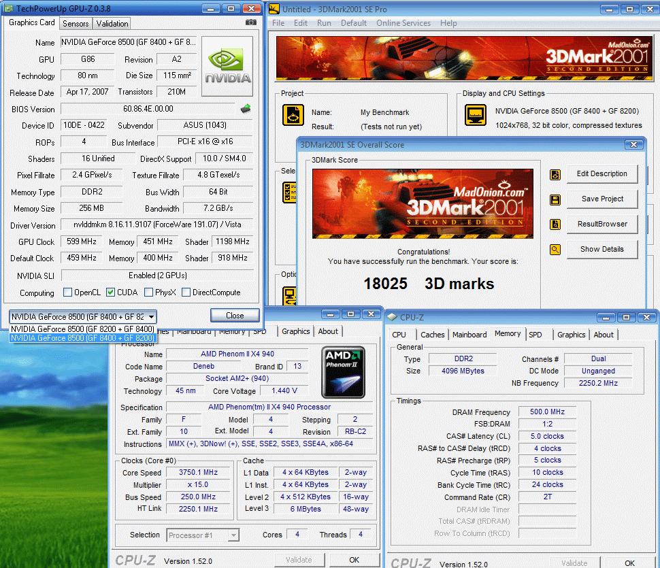Screen dimensions: 660x568
Task: Click the Driver Version field in GPU-Z
Action: coord(157,225)
